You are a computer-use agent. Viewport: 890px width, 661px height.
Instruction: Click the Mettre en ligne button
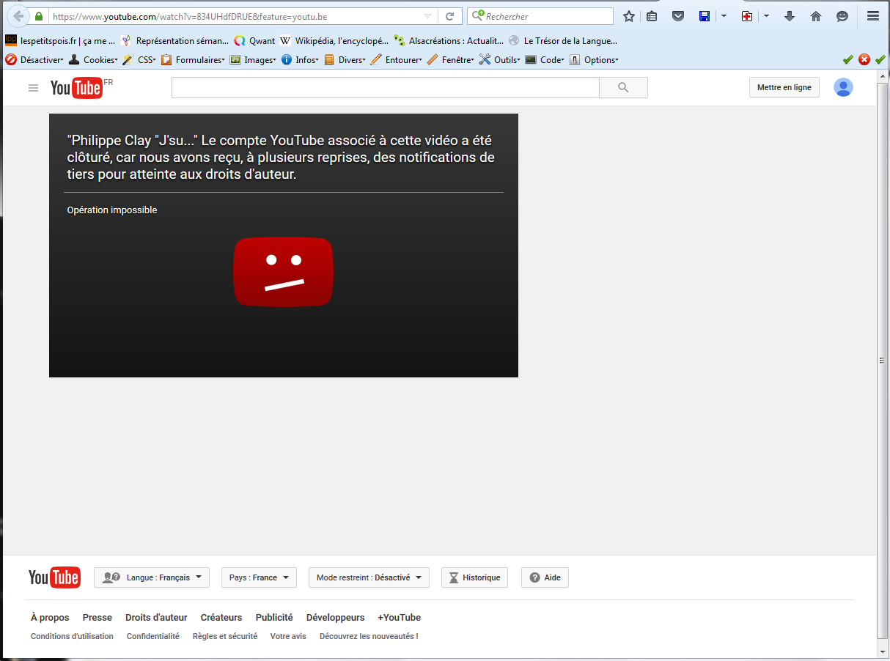[784, 87]
